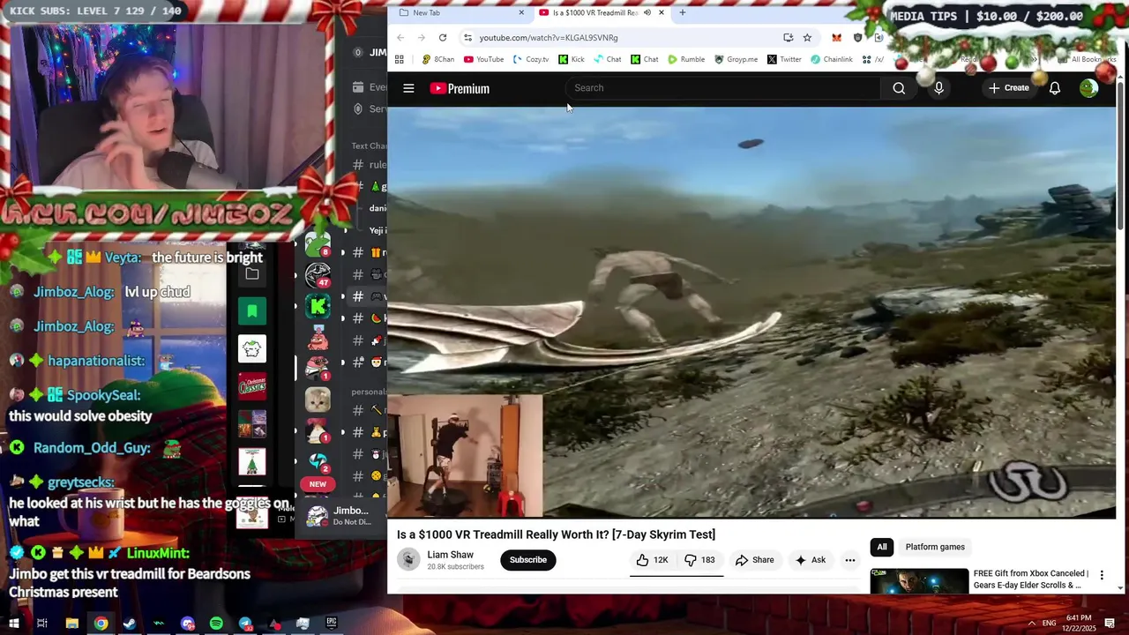Click the NEW badge in Discord server list
The image size is (1129, 635).
318,483
